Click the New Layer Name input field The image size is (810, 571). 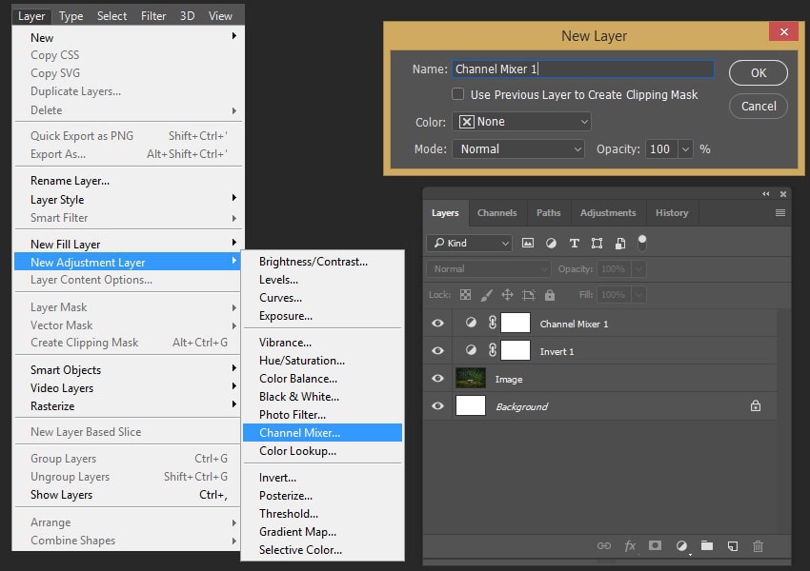pyautogui.click(x=583, y=69)
